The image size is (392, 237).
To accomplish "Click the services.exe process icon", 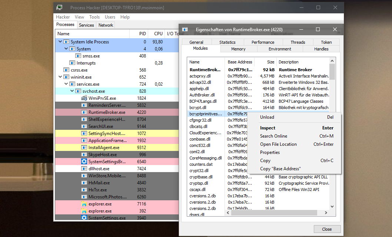I will (x=72, y=84).
